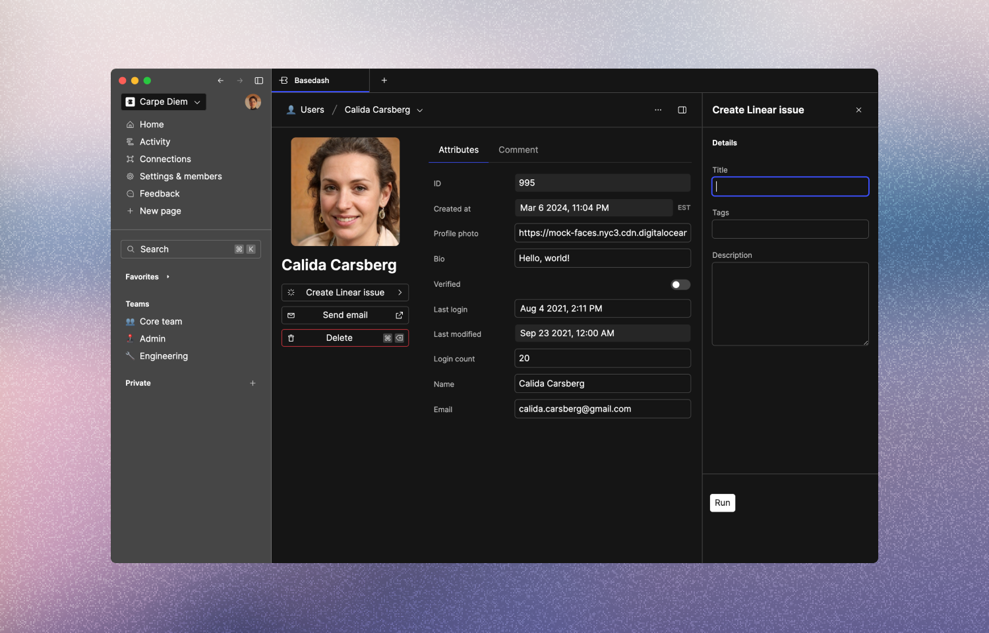Image resolution: width=989 pixels, height=633 pixels.
Task: Click the Bio field with Hello, world!
Action: click(603, 258)
